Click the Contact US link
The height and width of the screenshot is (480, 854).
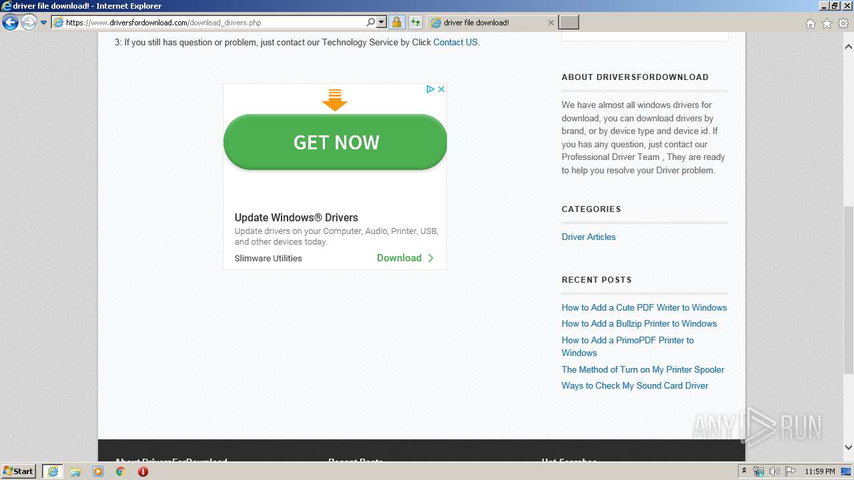click(x=455, y=42)
